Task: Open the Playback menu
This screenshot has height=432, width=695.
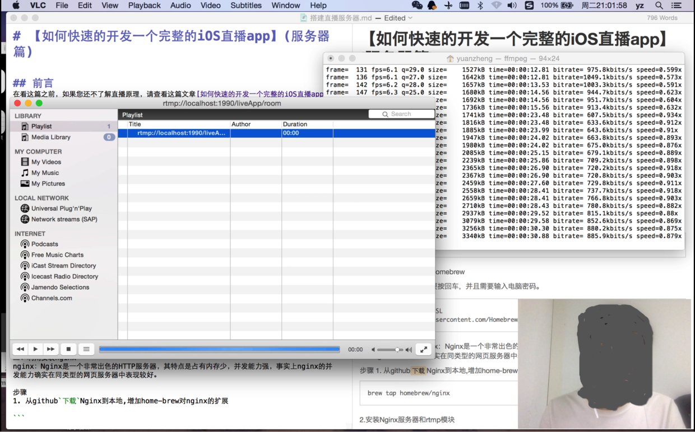Action: coord(144,6)
